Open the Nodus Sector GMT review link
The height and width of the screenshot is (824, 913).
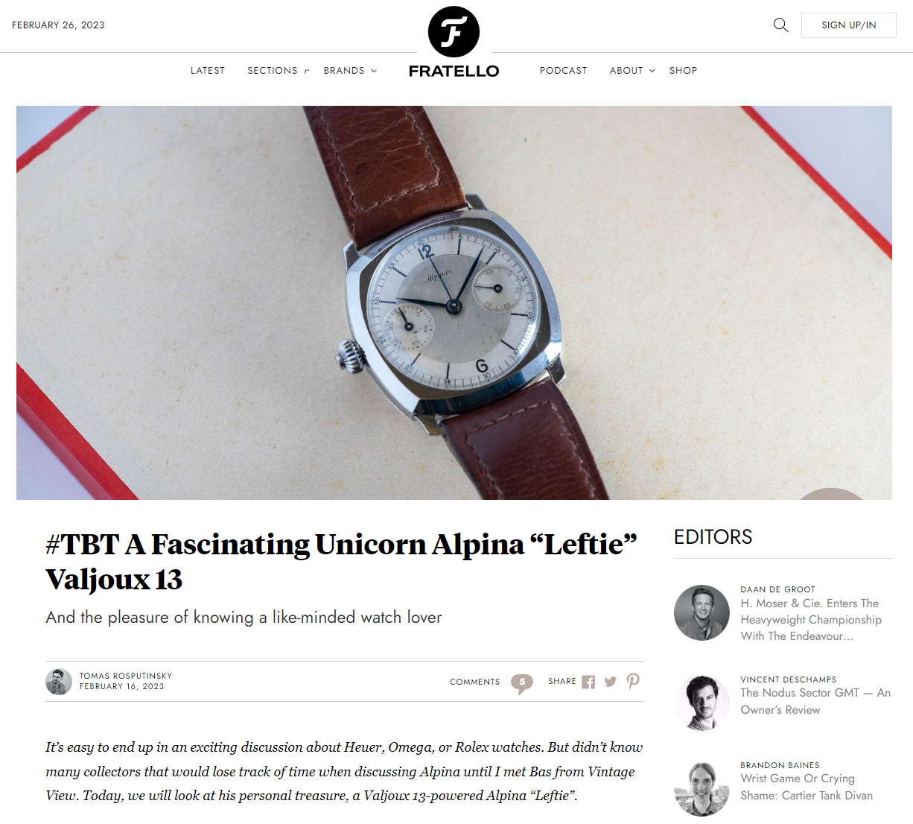coord(815,701)
